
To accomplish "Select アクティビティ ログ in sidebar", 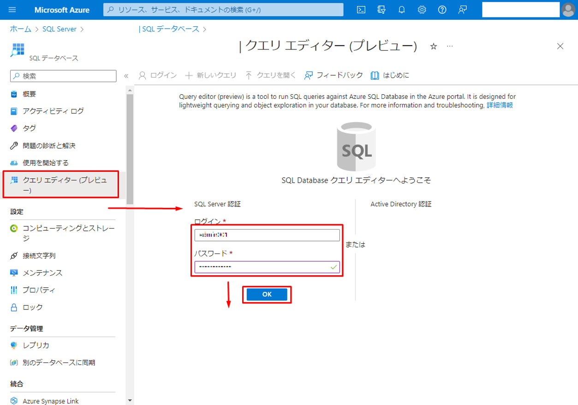I will (53, 111).
